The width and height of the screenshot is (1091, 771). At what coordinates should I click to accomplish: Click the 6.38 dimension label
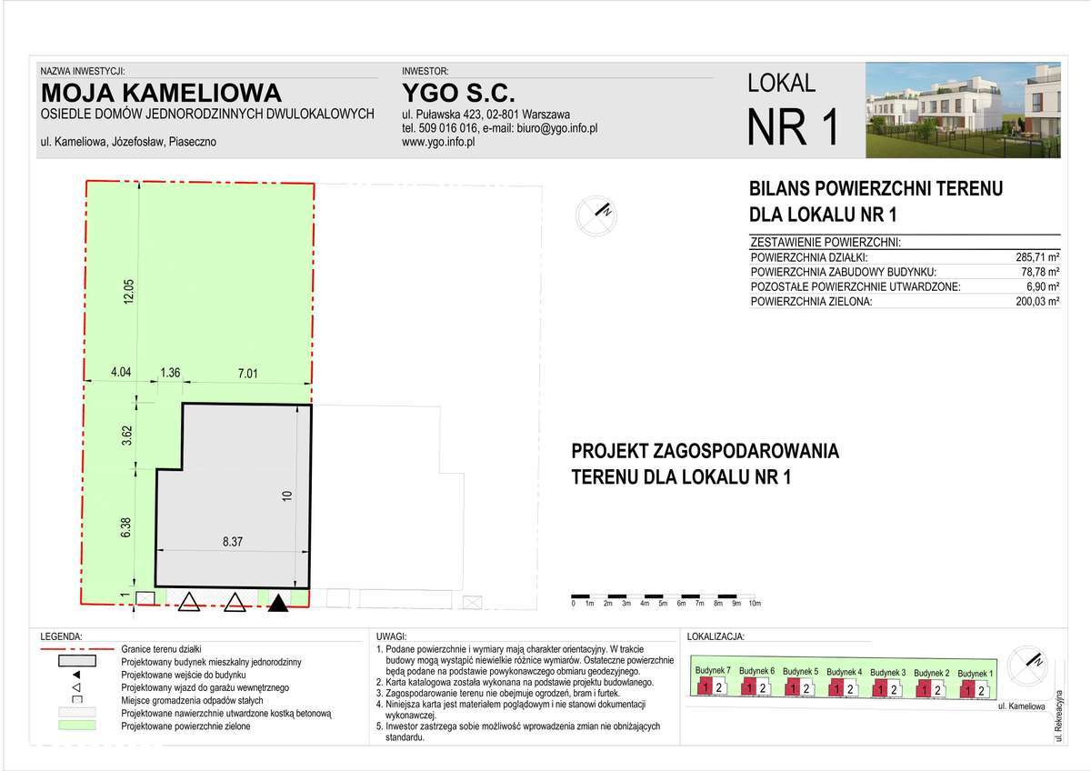[128, 528]
